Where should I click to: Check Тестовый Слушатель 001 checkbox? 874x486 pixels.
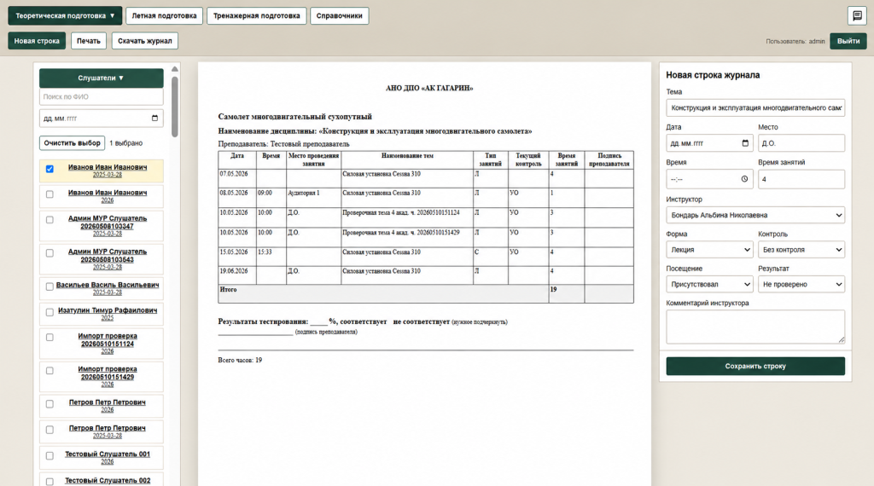[x=50, y=456]
